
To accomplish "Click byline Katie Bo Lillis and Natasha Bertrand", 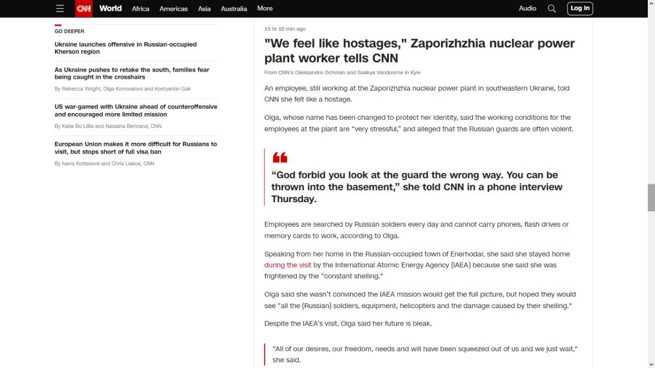I will click(x=108, y=126).
